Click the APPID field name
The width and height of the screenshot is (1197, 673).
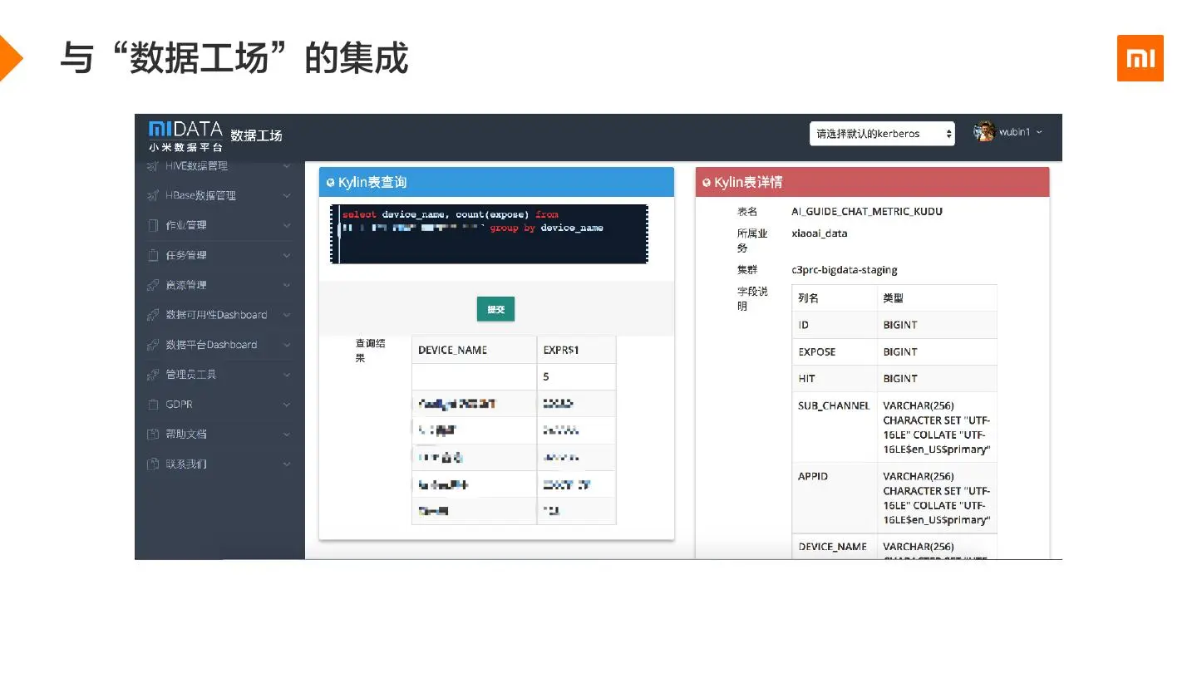[813, 476]
